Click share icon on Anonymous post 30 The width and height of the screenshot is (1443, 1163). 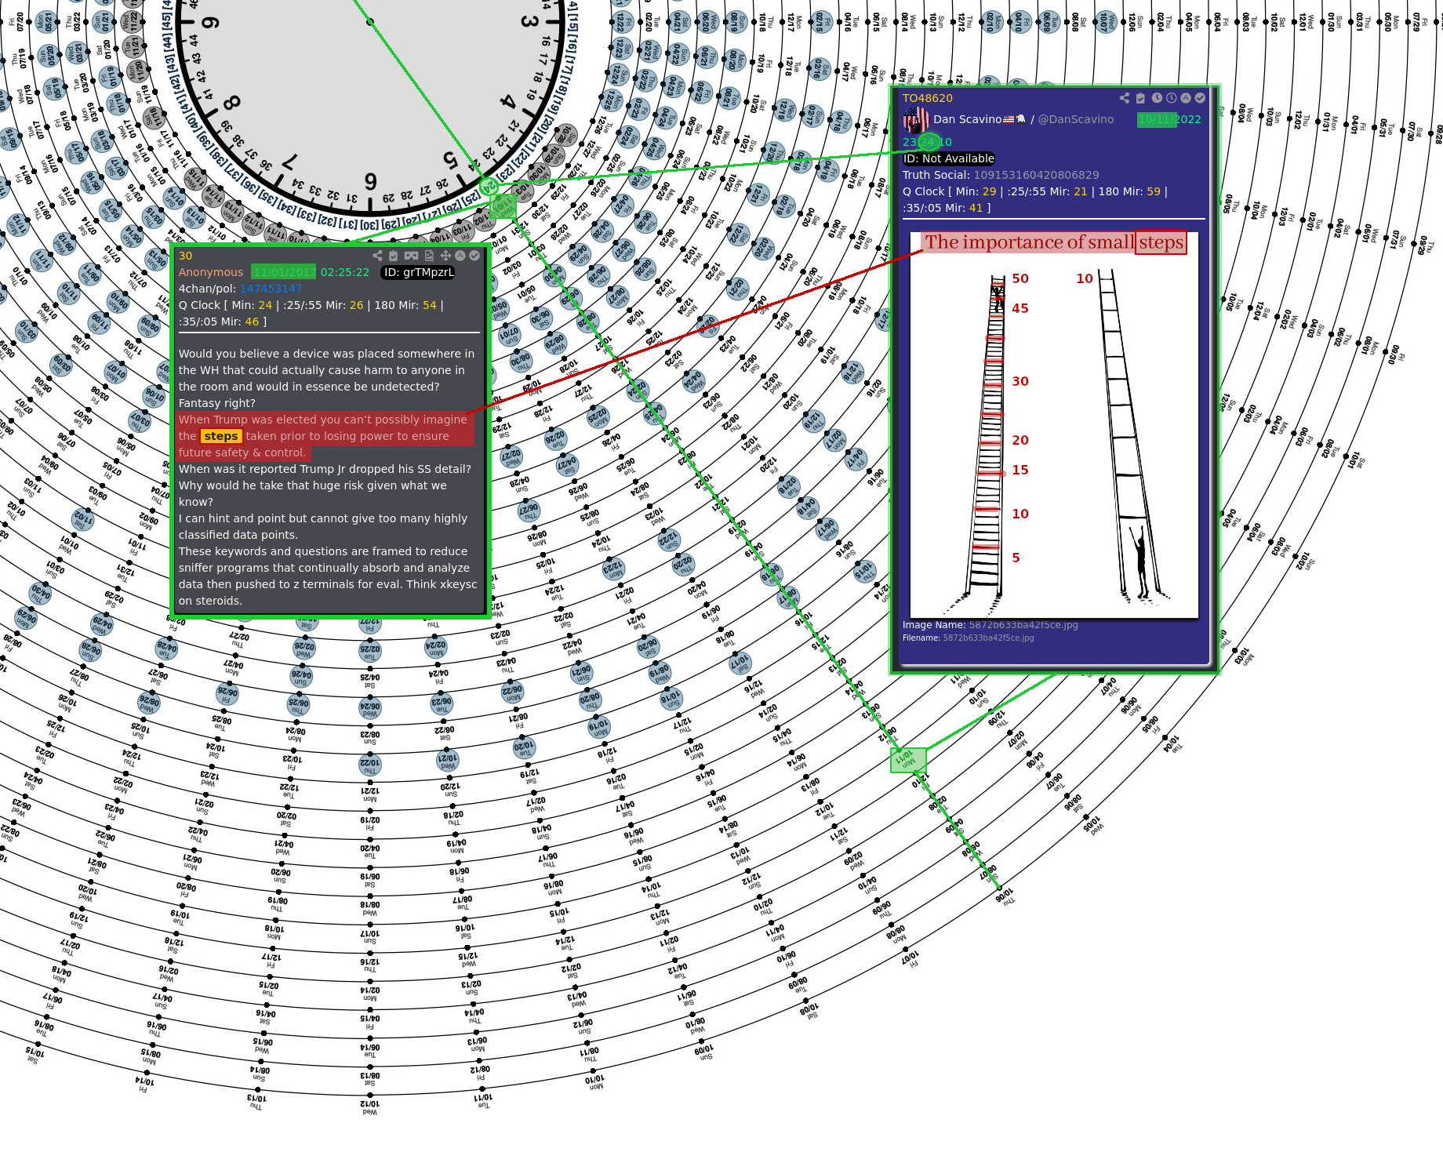click(x=377, y=256)
